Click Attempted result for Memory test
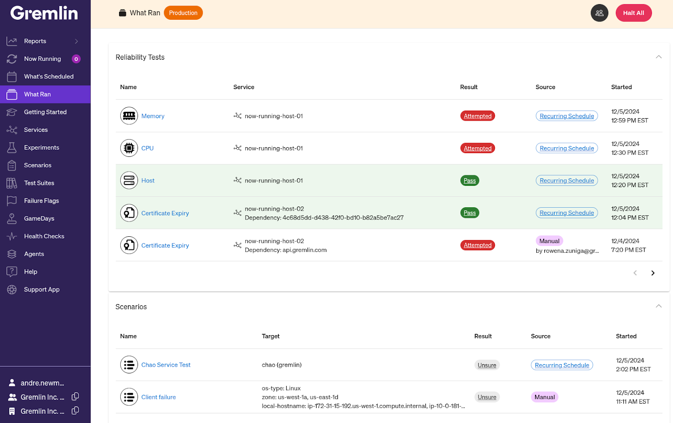673x423 pixels. tap(477, 116)
